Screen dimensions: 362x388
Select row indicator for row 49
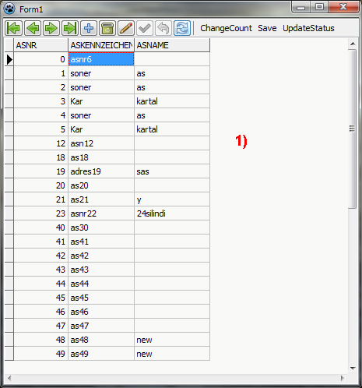pos(9,354)
